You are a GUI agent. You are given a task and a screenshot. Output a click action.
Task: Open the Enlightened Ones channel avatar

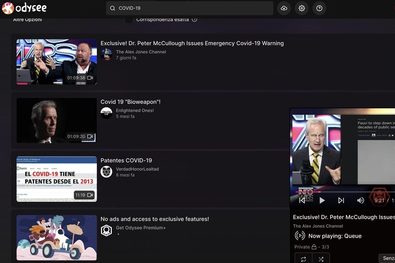pyautogui.click(x=106, y=113)
